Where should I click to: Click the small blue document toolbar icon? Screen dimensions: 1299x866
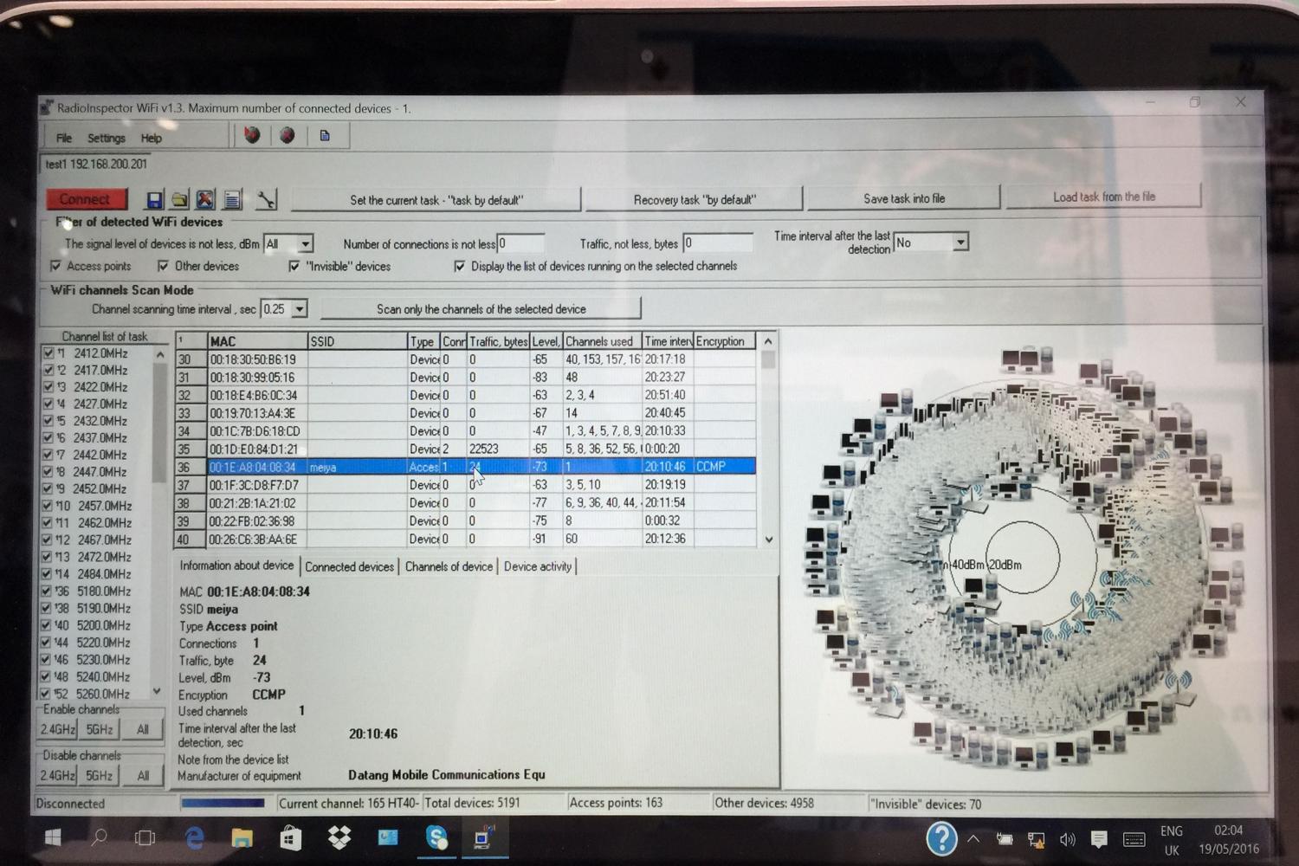(325, 136)
